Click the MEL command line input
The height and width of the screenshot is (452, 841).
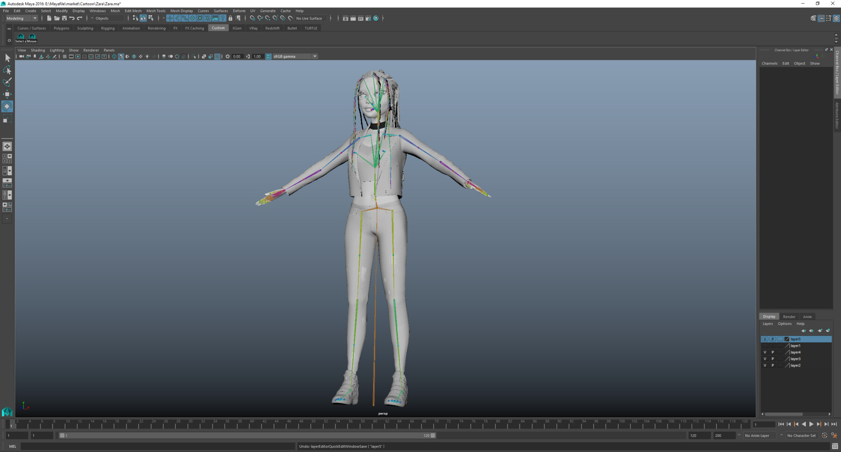coord(158,446)
